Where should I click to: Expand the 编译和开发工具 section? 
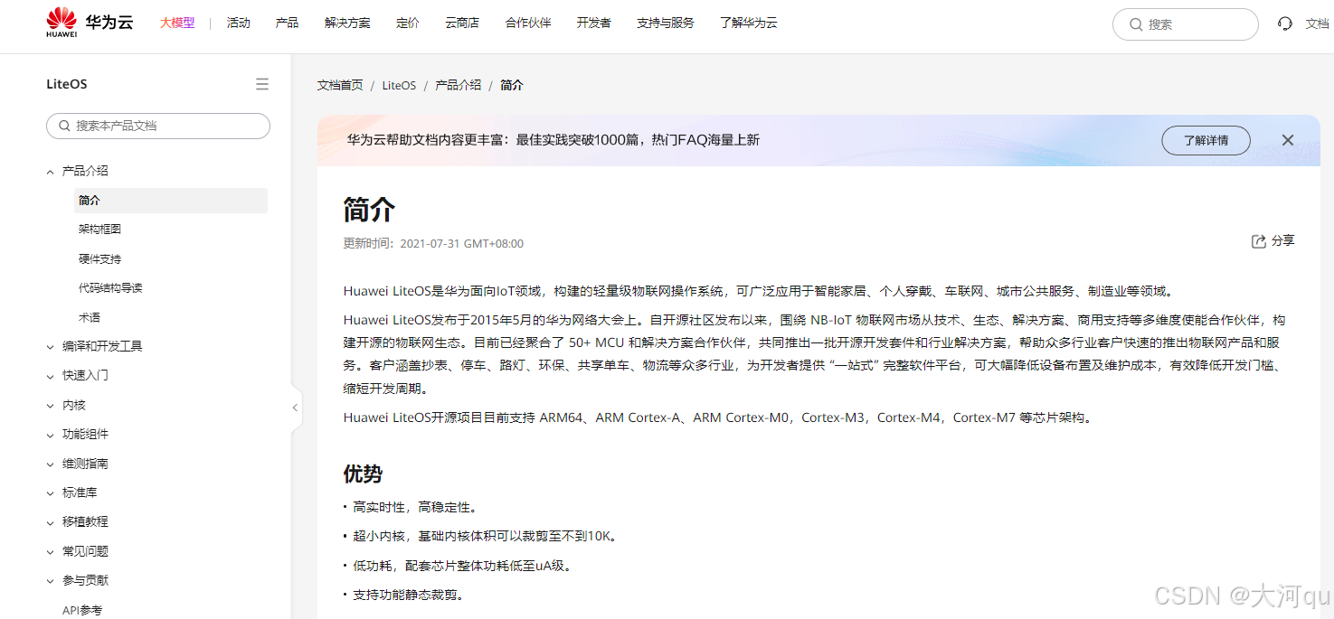pyautogui.click(x=51, y=346)
